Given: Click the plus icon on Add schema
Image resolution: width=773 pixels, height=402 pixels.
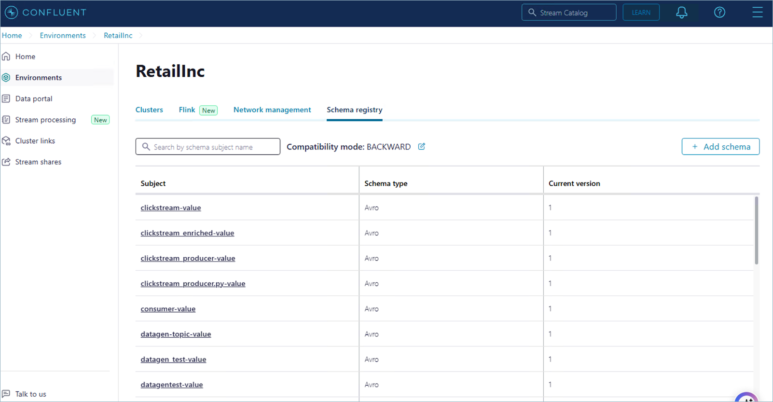Looking at the screenshot, I should pyautogui.click(x=695, y=147).
